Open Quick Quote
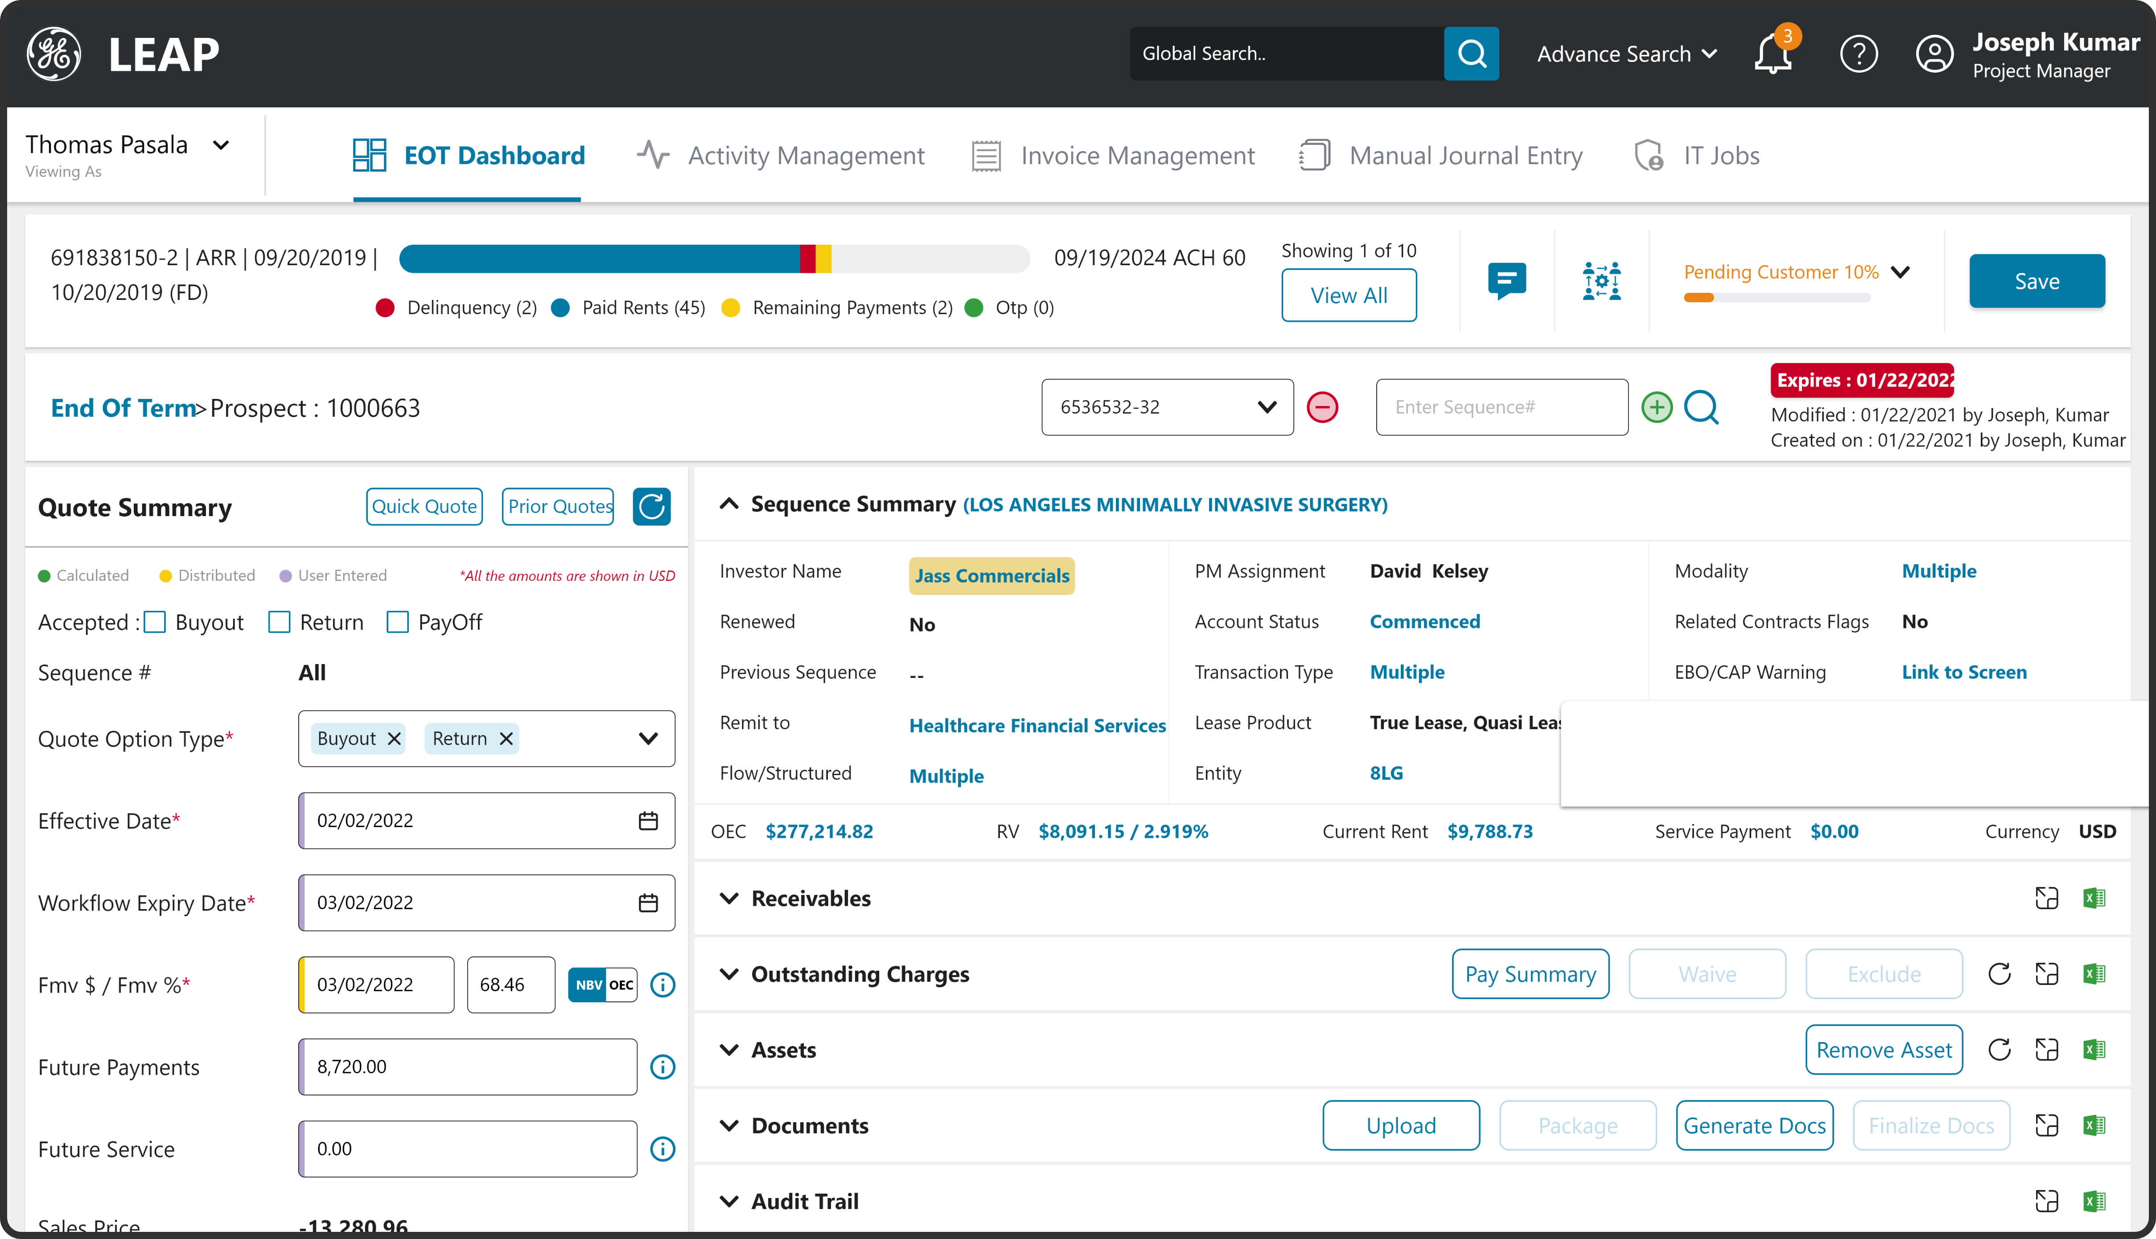Image resolution: width=2156 pixels, height=1239 pixels. [424, 506]
